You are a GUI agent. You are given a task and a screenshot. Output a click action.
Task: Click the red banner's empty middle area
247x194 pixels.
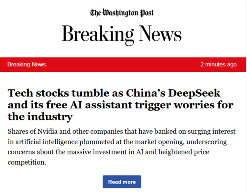[123, 65]
